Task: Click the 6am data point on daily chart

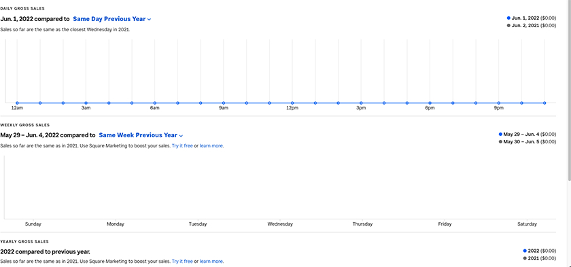Action: point(155,103)
